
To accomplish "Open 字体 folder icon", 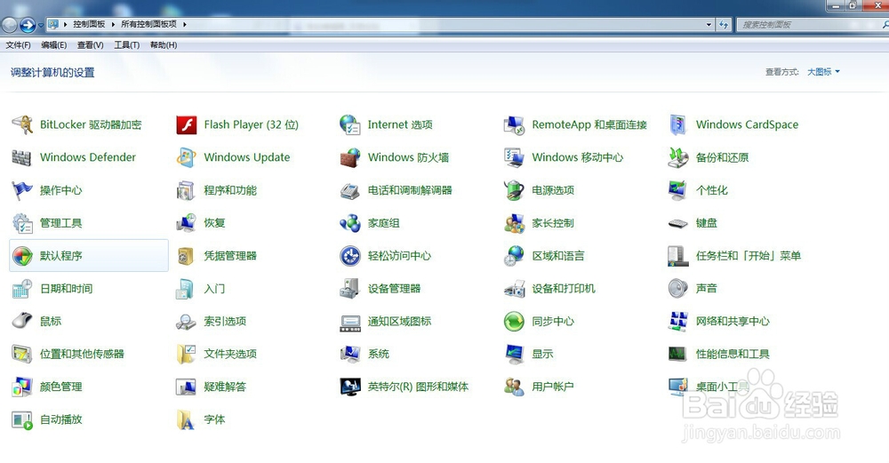I will click(x=186, y=420).
